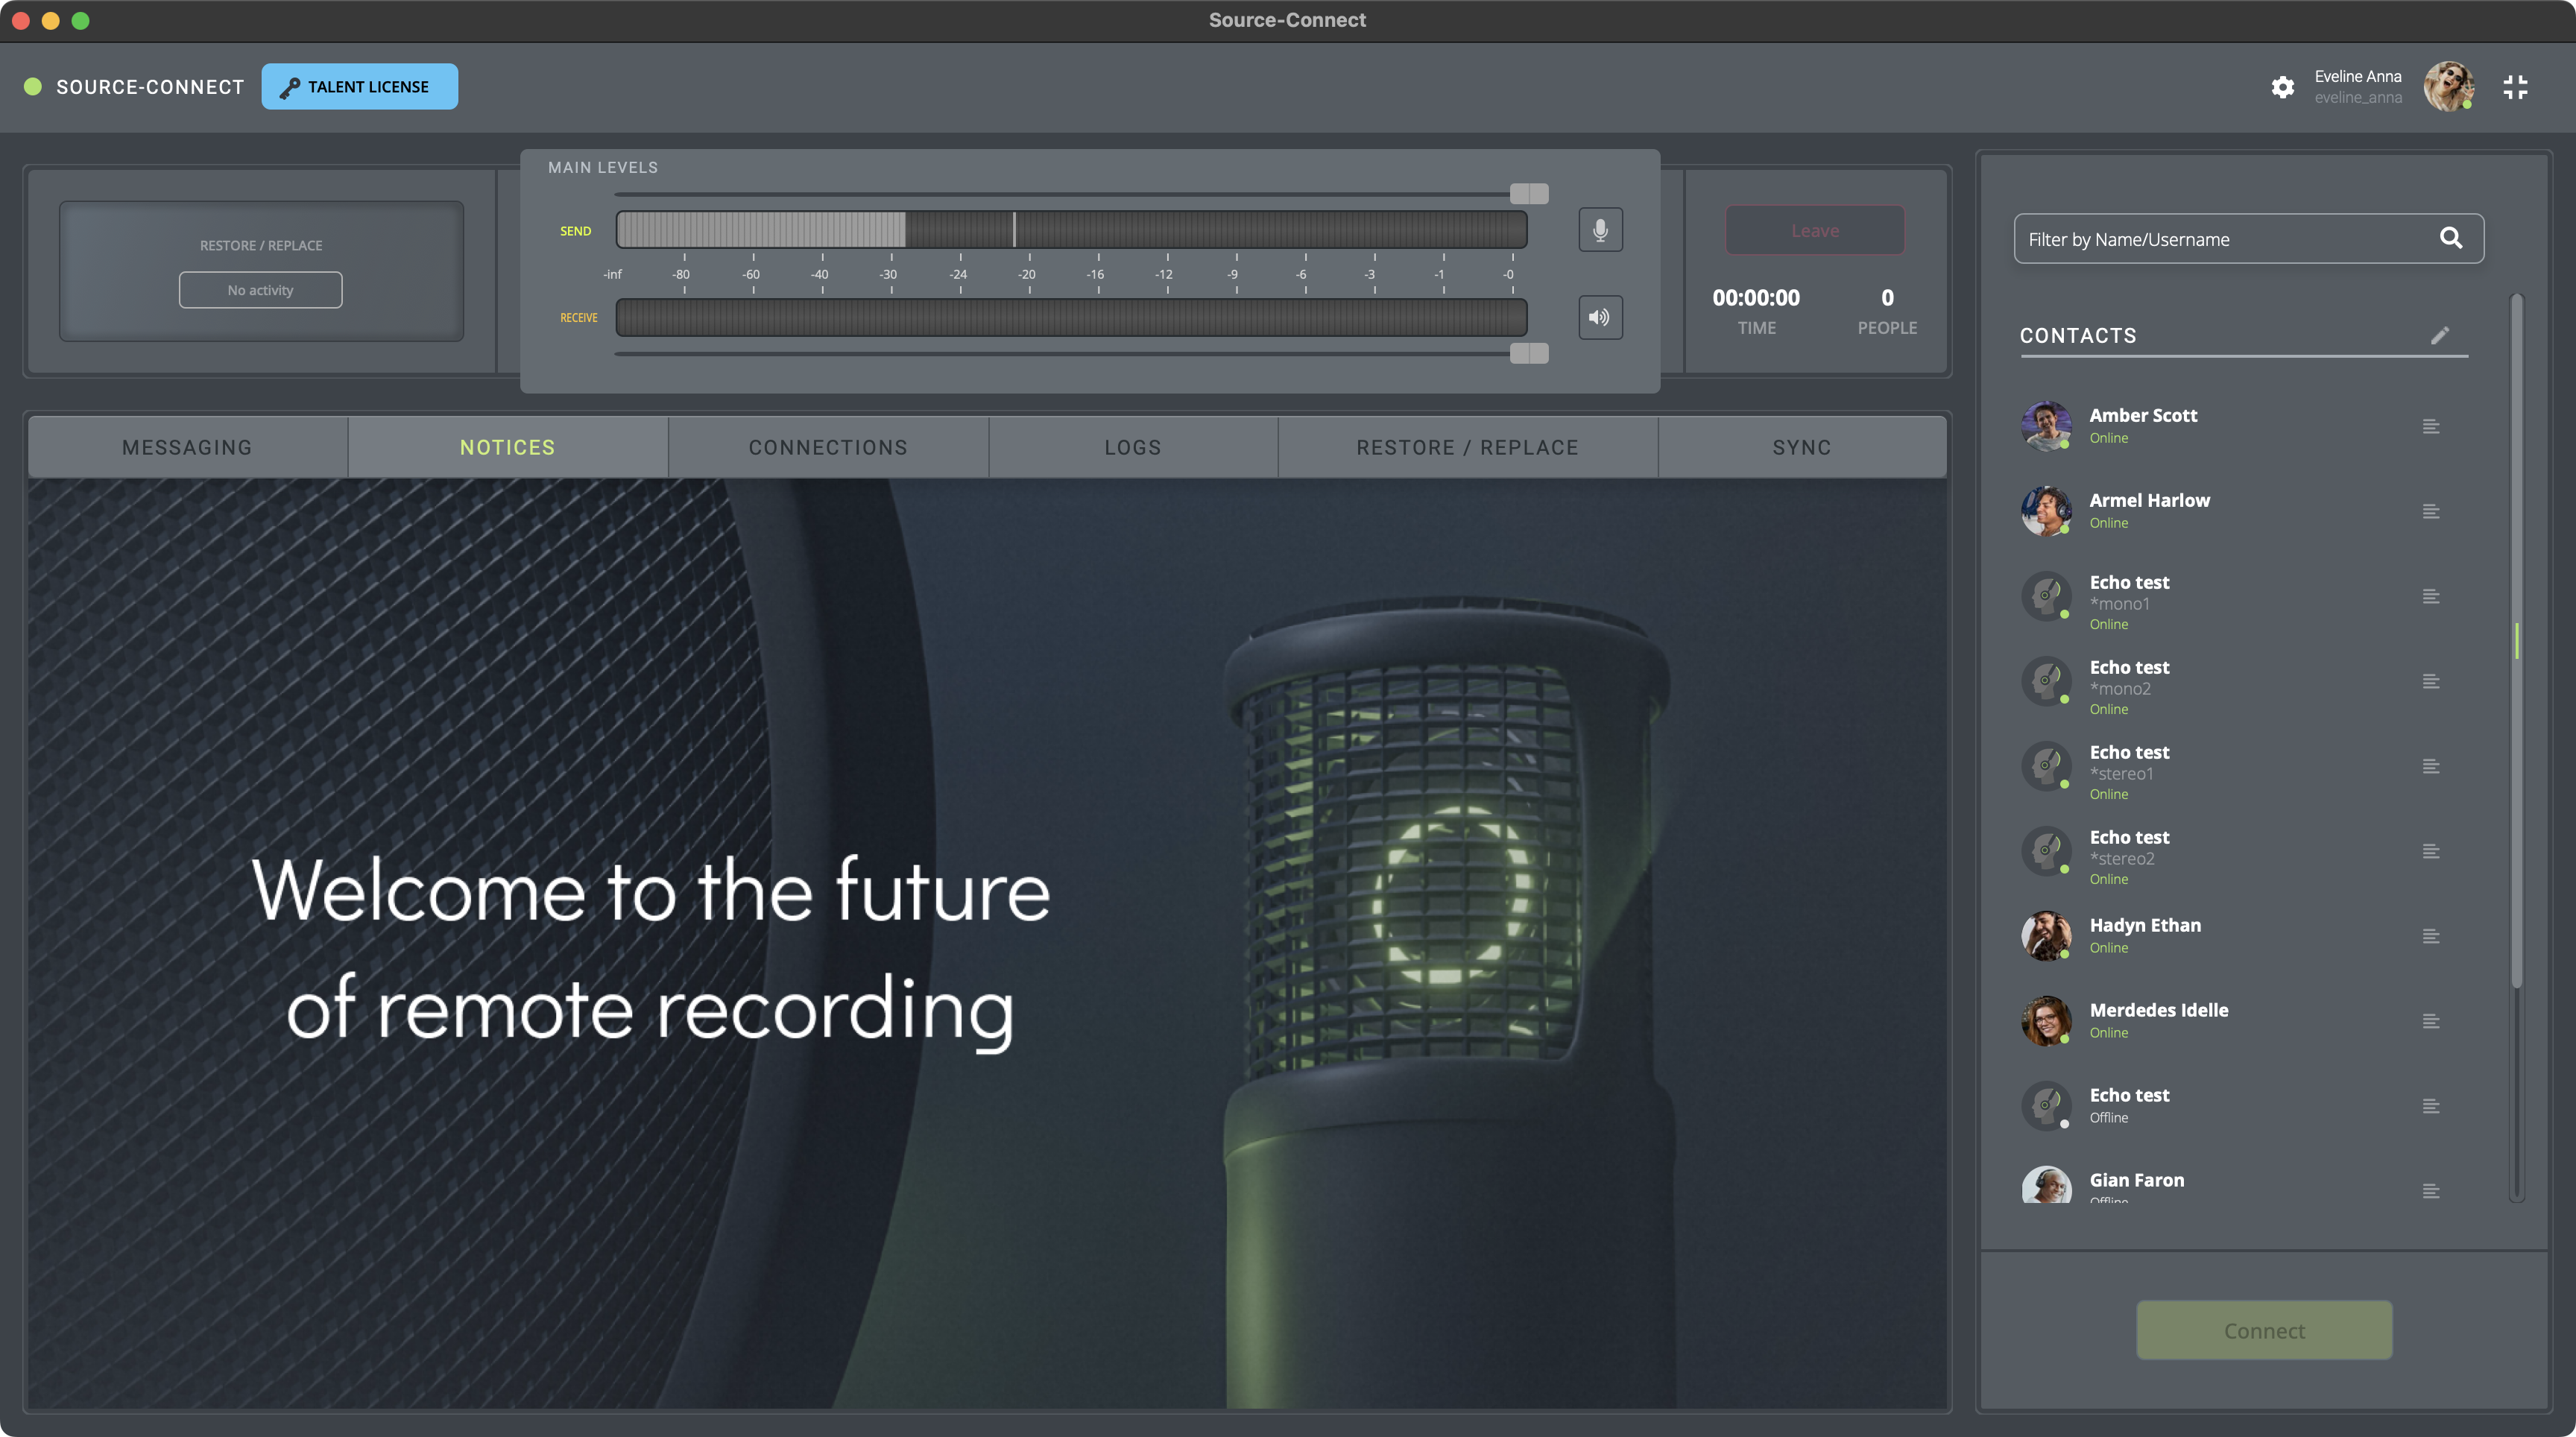This screenshot has height=1437, width=2576.
Task: Mute the receive speaker output
Action: pyautogui.click(x=1600, y=317)
